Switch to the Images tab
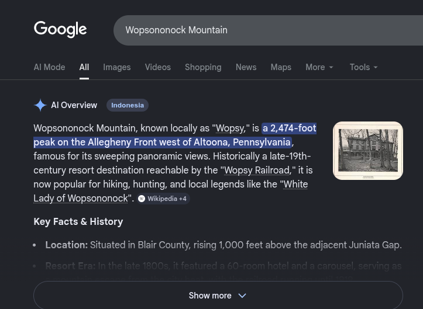This screenshot has width=423, height=309. pyautogui.click(x=117, y=67)
